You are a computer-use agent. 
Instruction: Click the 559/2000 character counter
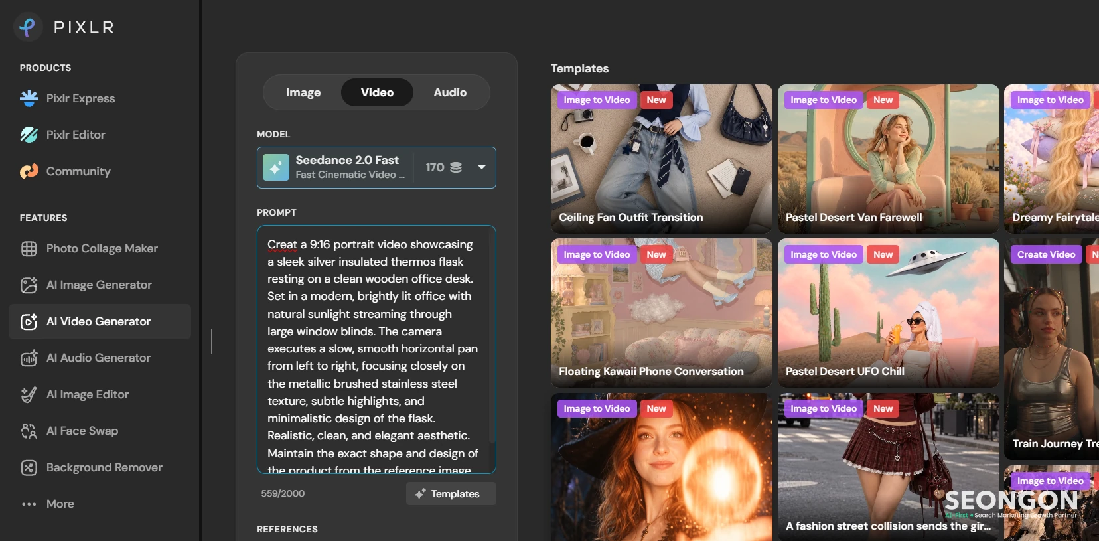pos(283,493)
